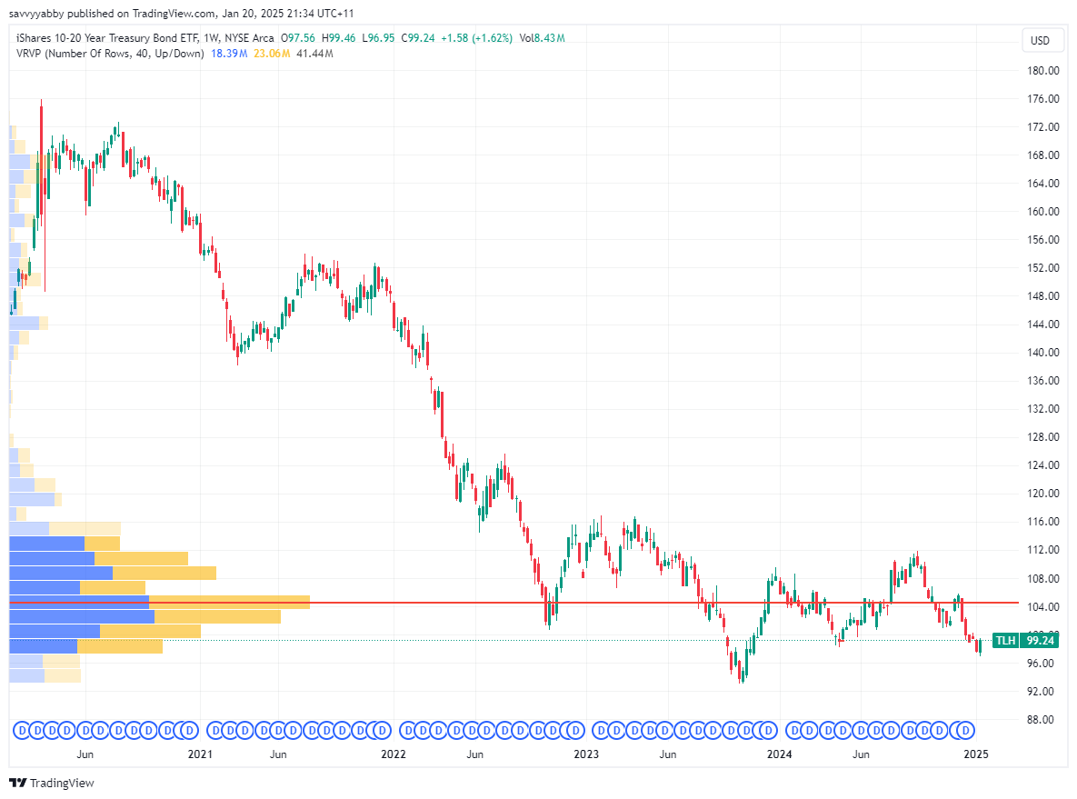1077x799 pixels.
Task: Click the O97.56 open price value
Action: pos(298,38)
